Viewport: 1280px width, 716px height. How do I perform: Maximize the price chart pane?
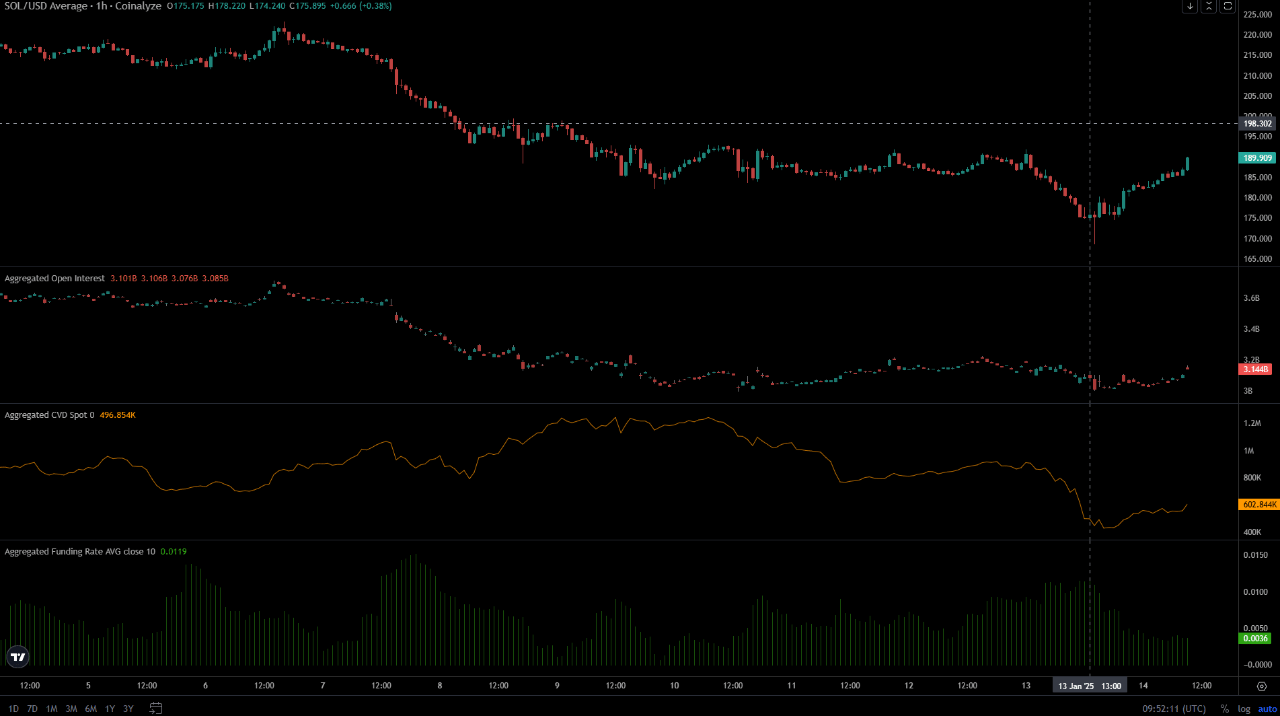[1228, 6]
